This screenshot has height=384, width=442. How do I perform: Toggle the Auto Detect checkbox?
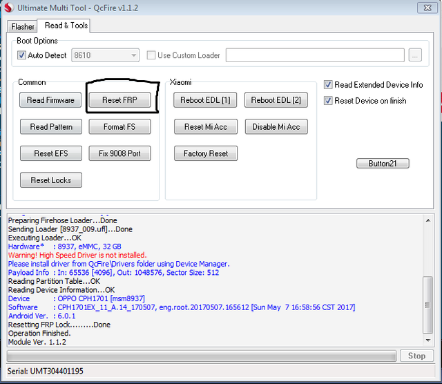tap(21, 55)
